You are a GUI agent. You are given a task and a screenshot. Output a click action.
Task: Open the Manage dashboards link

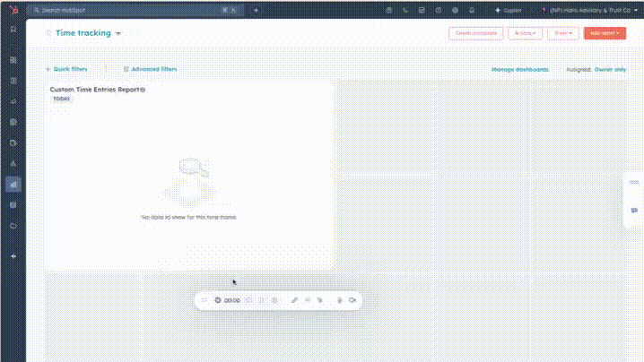pyautogui.click(x=520, y=69)
